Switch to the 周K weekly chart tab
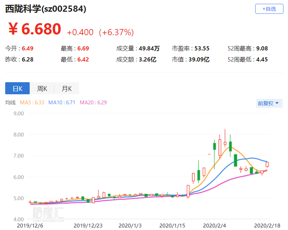The height and width of the screenshot is (230, 288). [42, 88]
